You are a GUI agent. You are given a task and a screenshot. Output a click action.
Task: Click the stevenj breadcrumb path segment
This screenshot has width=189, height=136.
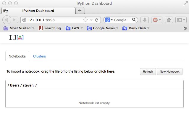[x=29, y=85]
